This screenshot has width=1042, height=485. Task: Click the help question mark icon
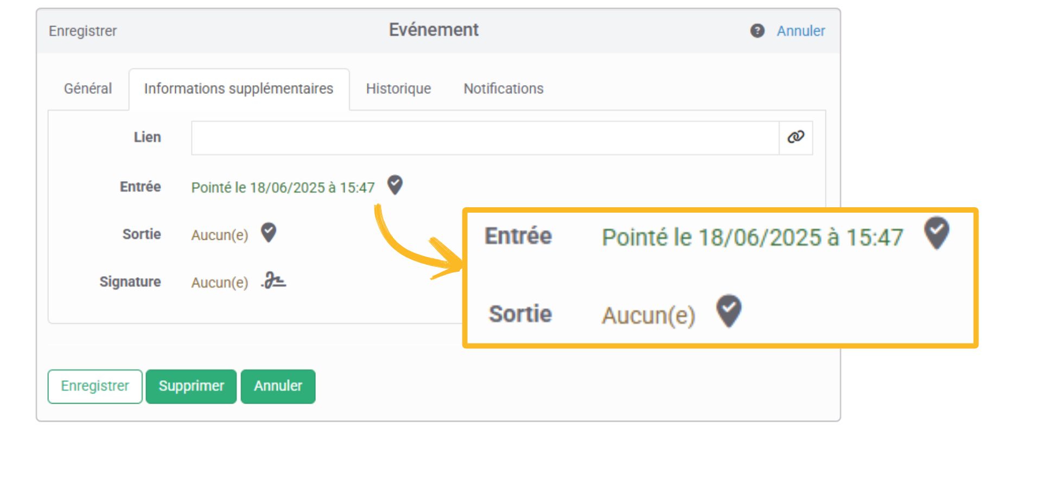[x=757, y=31]
